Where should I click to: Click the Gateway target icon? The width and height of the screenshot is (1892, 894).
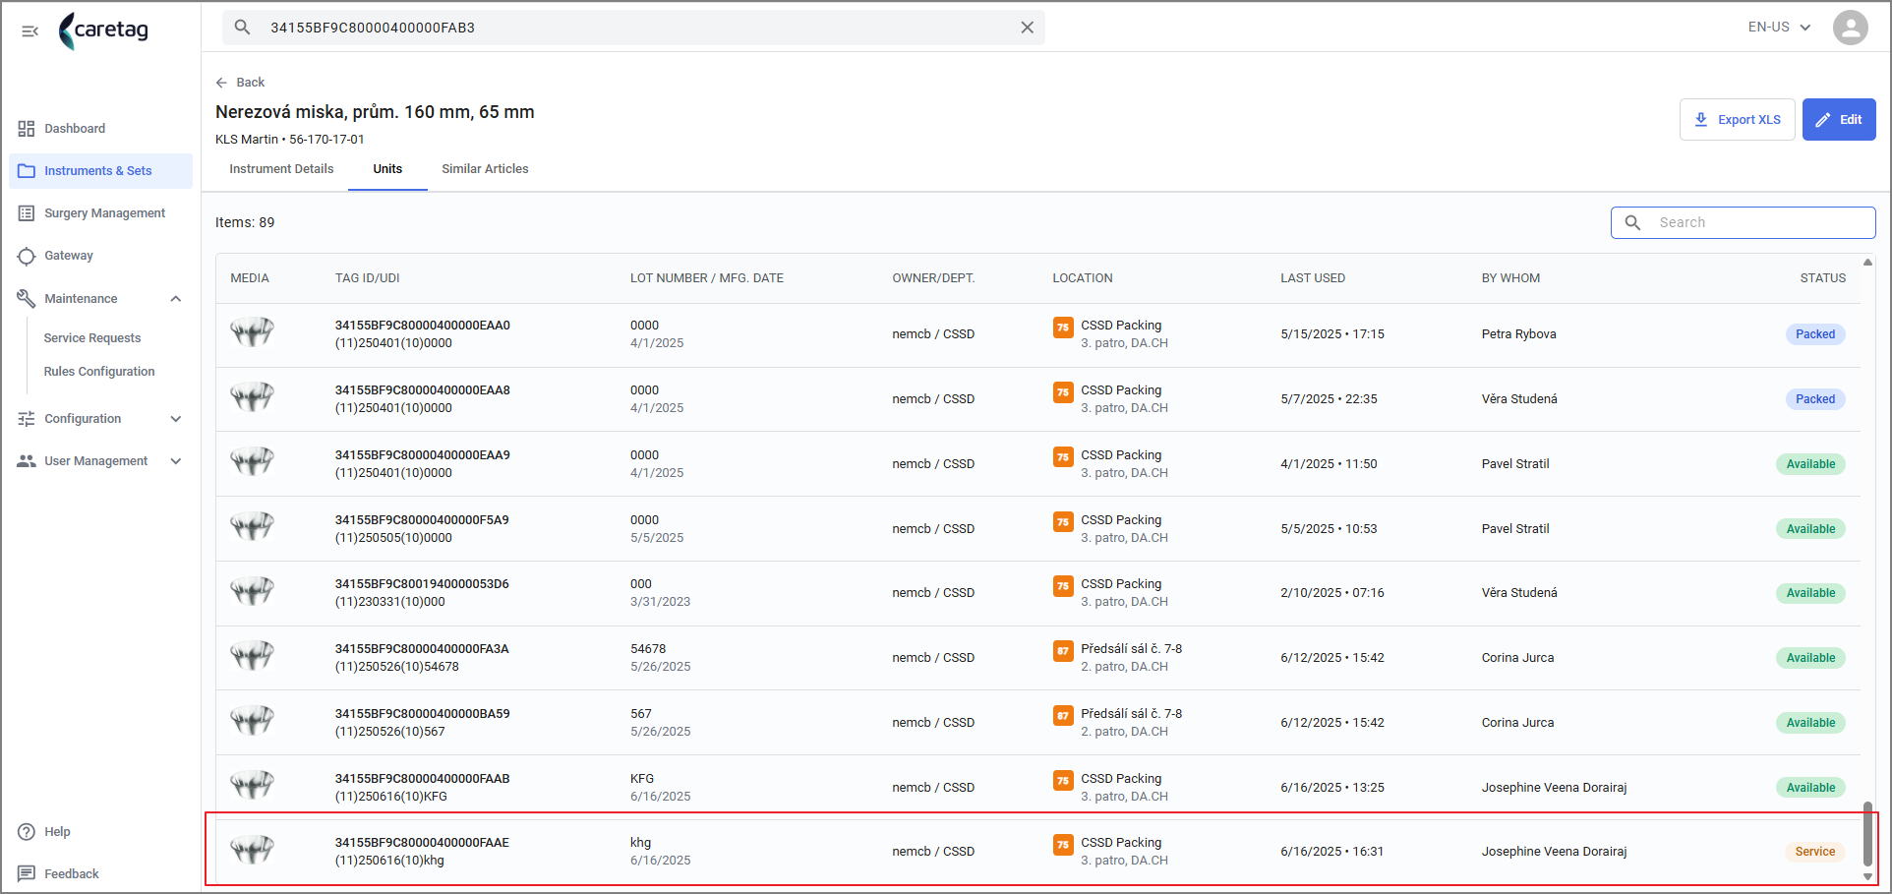tap(27, 256)
